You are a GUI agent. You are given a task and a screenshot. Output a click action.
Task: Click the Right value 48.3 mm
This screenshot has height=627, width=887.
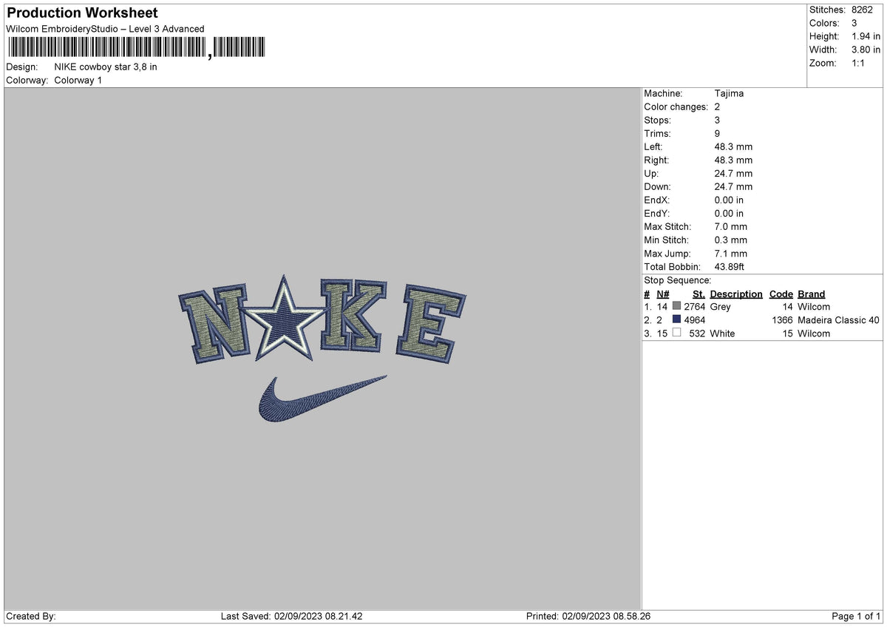point(733,160)
